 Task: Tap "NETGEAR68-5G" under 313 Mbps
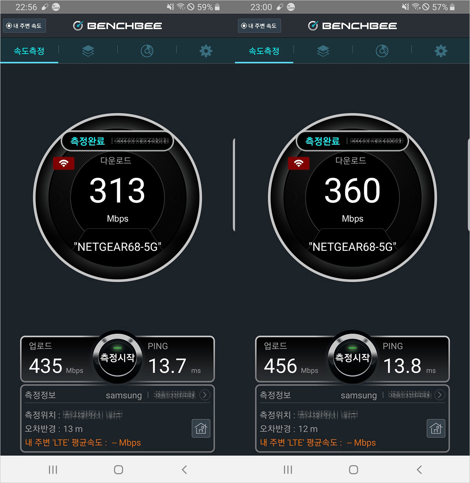pos(117,247)
